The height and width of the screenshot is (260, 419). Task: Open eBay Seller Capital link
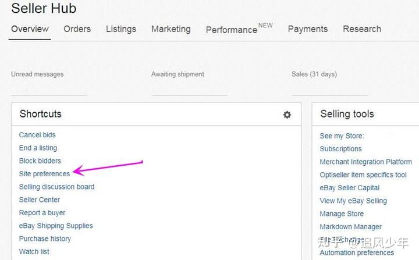coord(349,188)
